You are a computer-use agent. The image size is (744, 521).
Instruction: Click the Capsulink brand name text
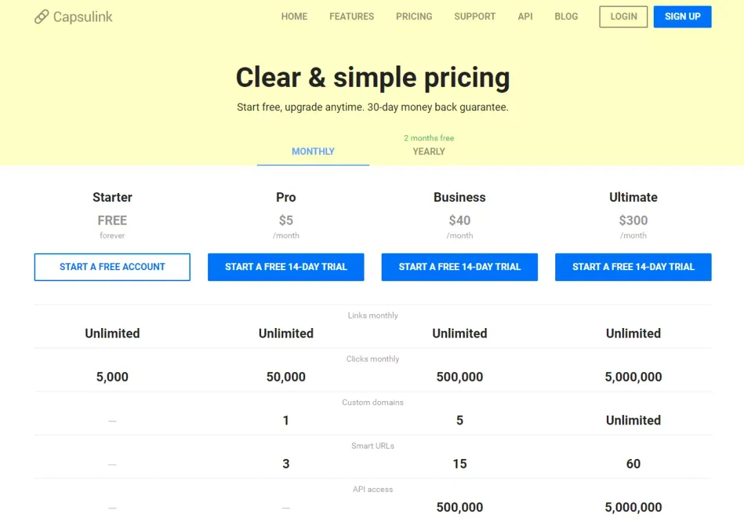tap(83, 17)
